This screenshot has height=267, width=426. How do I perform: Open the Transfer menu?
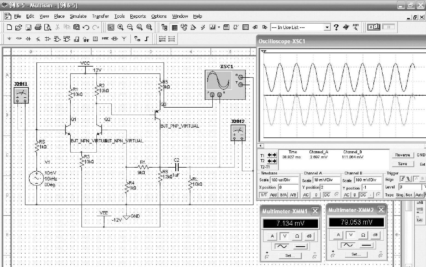100,16
